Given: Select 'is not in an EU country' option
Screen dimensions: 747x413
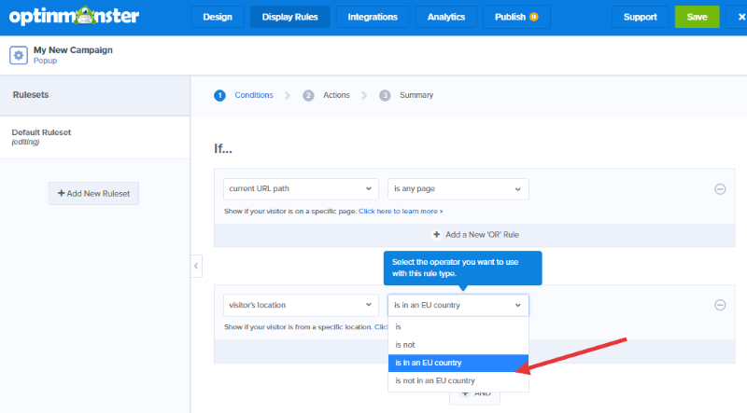Looking at the screenshot, I should (435, 380).
